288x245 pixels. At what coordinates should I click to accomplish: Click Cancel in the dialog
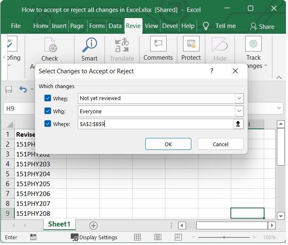click(x=220, y=144)
